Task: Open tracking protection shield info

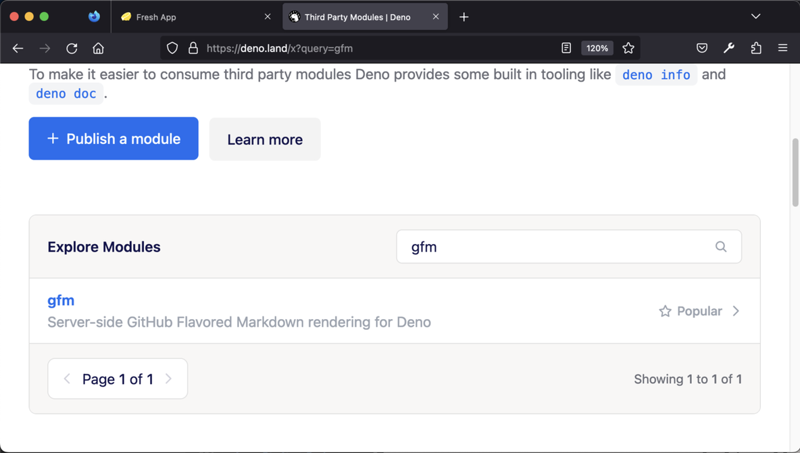Action: pos(172,48)
